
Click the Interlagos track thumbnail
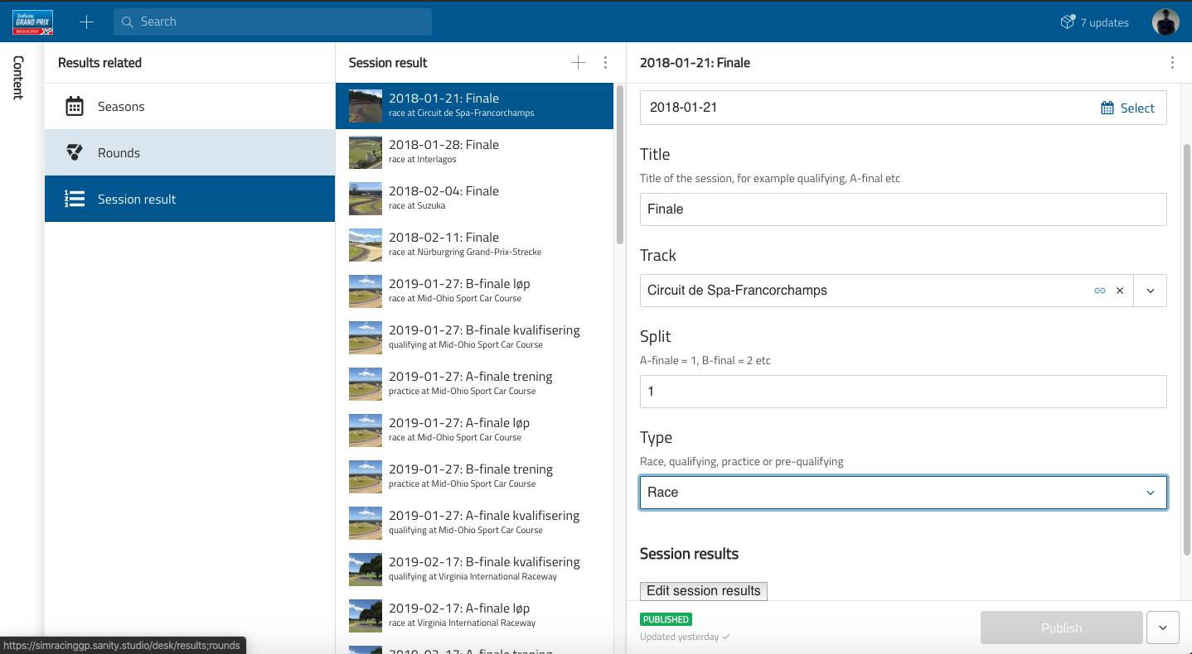pos(366,152)
